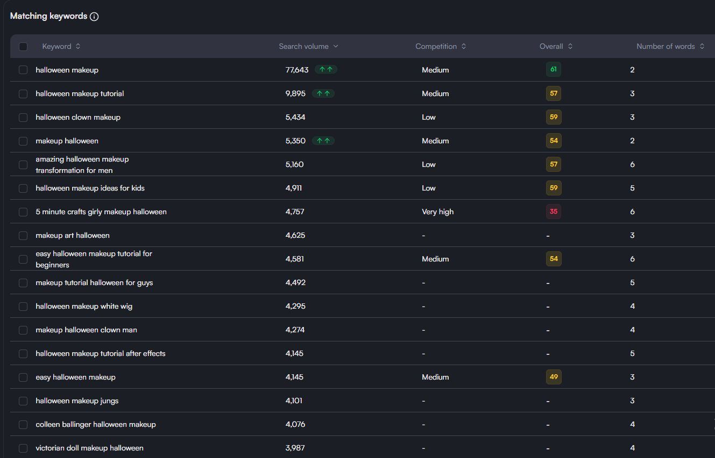Image resolution: width=715 pixels, height=458 pixels.
Task: Sort by the Overall column
Action: [x=556, y=47]
